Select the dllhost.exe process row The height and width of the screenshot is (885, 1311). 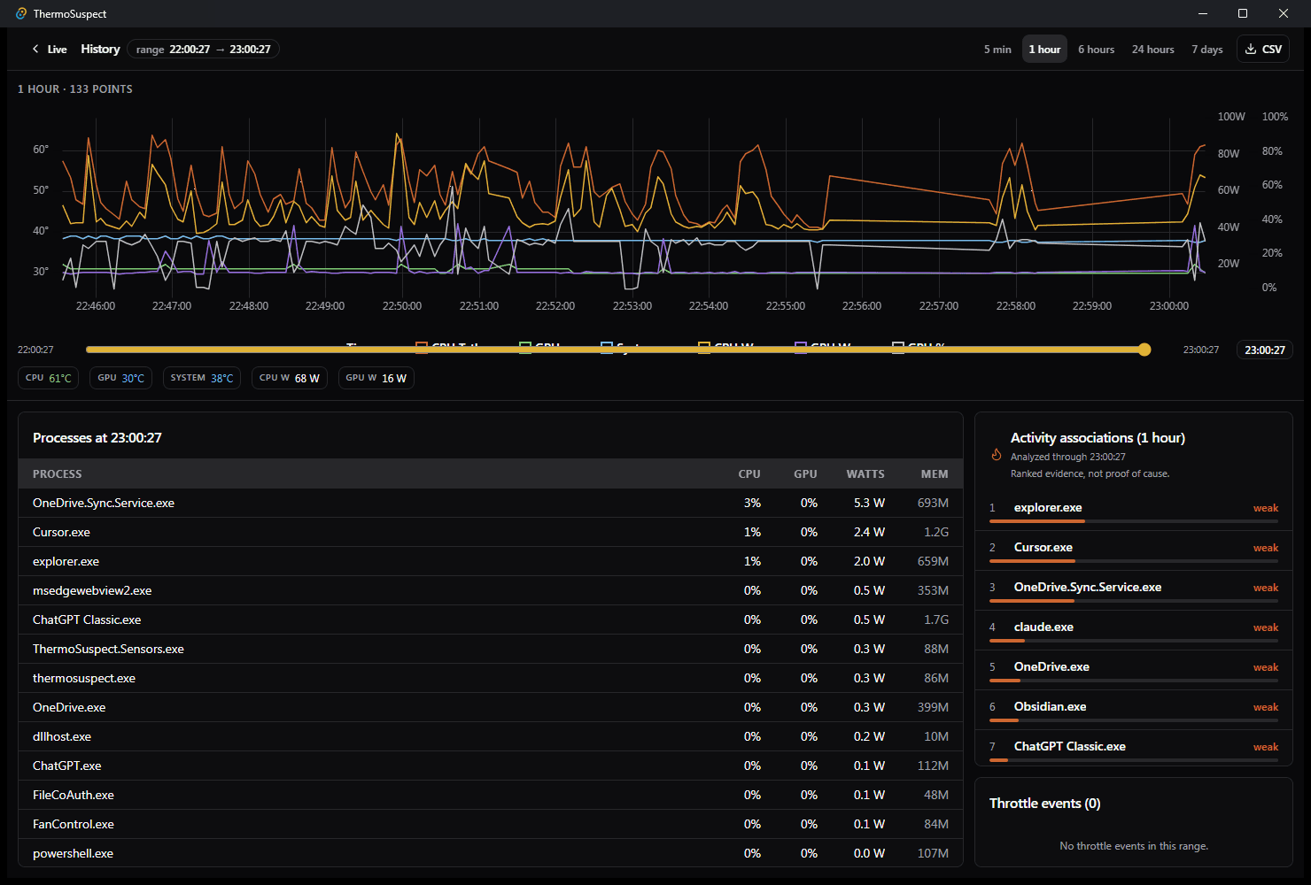pyautogui.click(x=491, y=736)
